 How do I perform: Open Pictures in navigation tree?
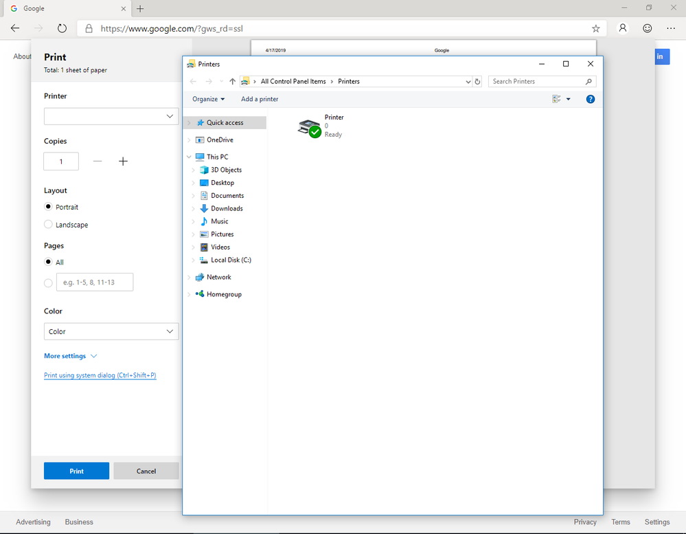pos(222,234)
